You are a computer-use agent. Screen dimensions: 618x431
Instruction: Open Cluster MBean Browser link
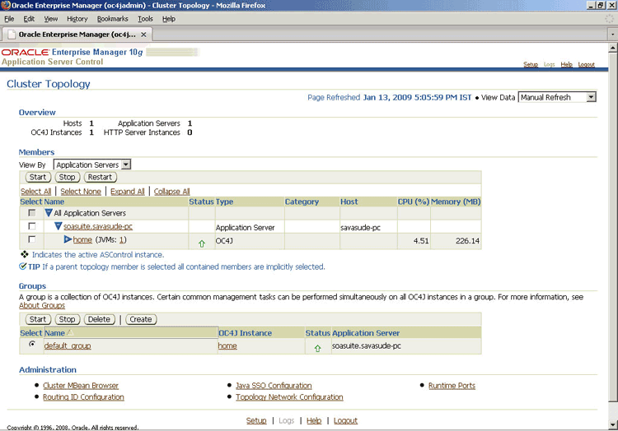click(x=81, y=386)
